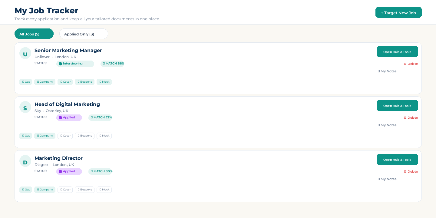Viewport: 436px width, 218px height.
Task: Open Hub & Tools for Senior Marketing Manager
Action: point(397,52)
